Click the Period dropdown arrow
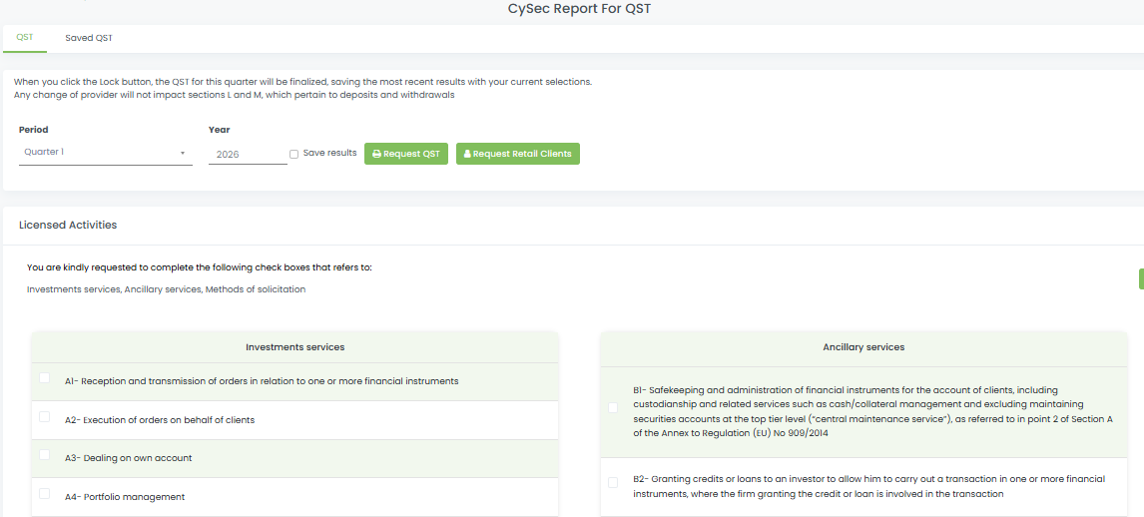The image size is (1144, 517). point(183,154)
